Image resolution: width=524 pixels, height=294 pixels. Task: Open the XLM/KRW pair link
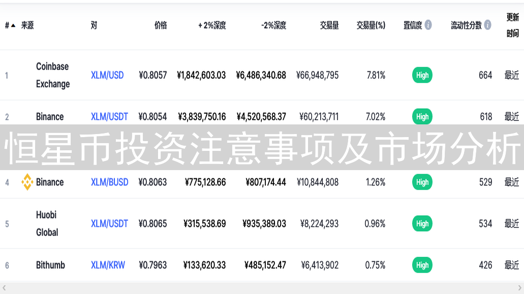(108, 265)
